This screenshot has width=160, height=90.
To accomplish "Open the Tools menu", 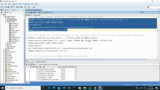I will point(32,4).
